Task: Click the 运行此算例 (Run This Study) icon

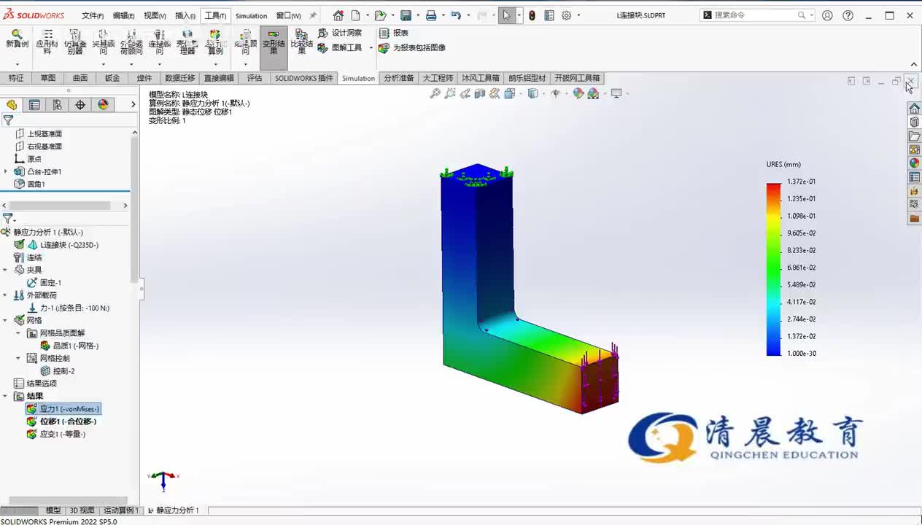Action: 215,42
